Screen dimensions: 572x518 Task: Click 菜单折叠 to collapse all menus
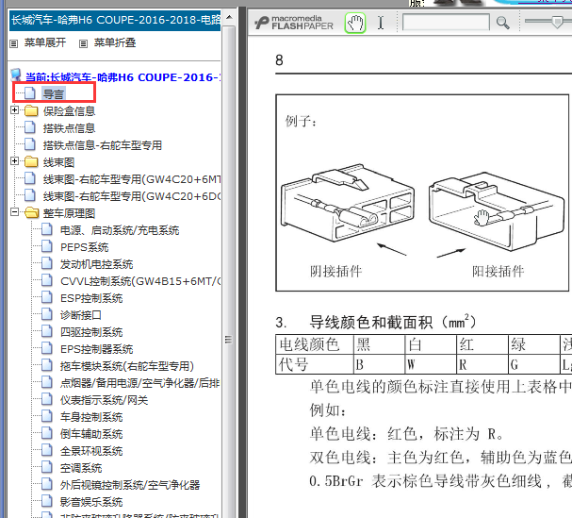point(115,42)
